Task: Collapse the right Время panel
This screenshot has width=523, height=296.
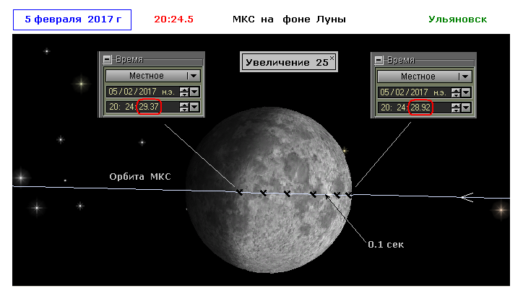Action: [379, 60]
